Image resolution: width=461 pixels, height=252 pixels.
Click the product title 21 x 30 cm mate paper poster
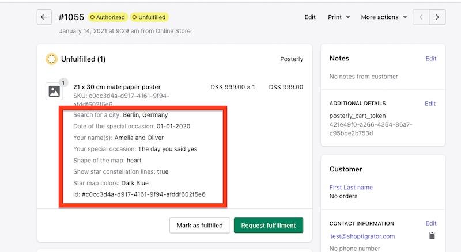(117, 87)
